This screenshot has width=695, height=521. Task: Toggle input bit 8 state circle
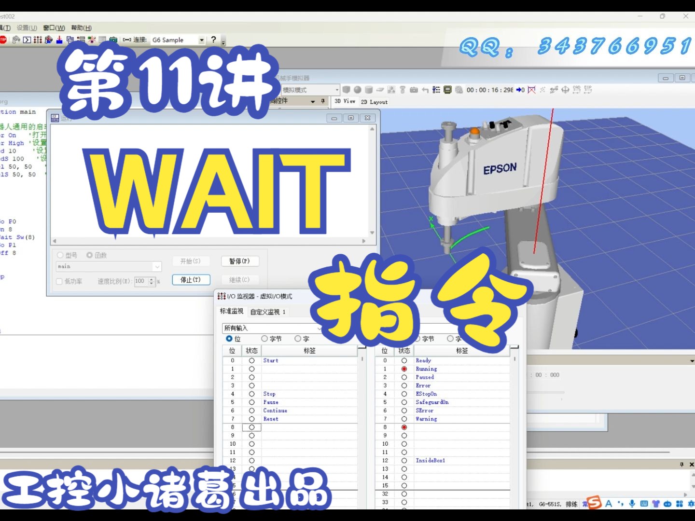(x=251, y=427)
